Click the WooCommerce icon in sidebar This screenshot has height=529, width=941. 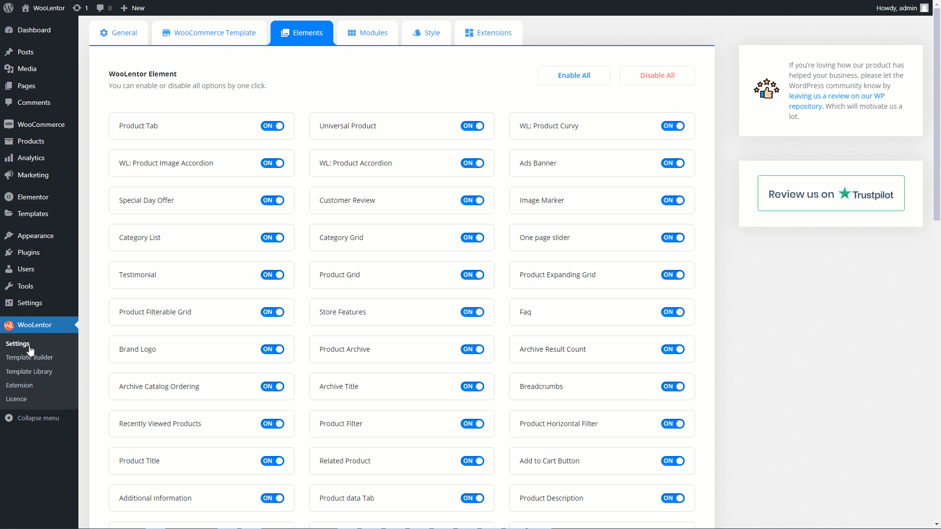click(x=9, y=123)
